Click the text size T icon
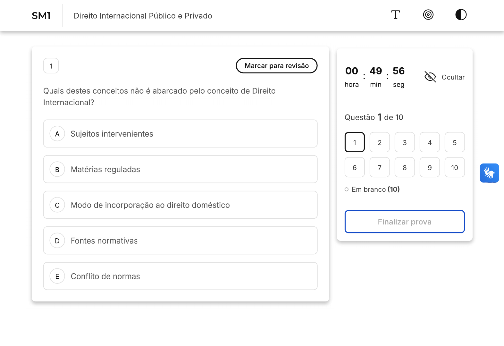504x346 pixels. [x=395, y=15]
